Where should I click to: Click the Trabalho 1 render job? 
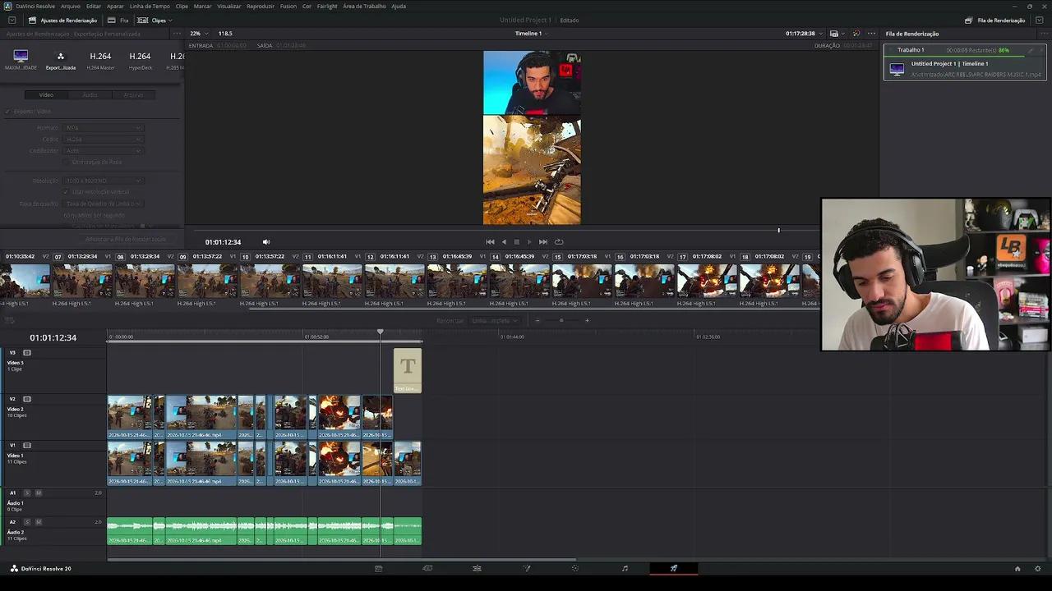click(965, 62)
